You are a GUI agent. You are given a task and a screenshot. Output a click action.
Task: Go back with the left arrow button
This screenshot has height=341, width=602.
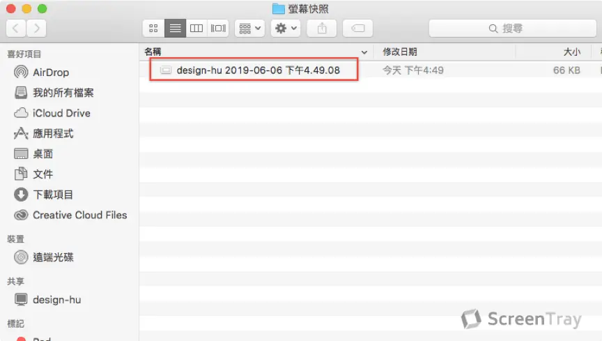(x=16, y=28)
